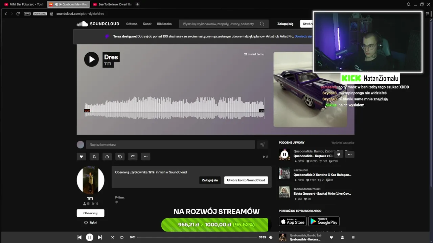Click the padlock site info icon
This screenshot has width=433, height=243.
tap(52, 14)
